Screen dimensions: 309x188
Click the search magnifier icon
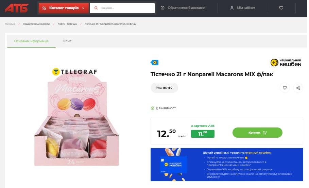pyautogui.click(x=96, y=8)
